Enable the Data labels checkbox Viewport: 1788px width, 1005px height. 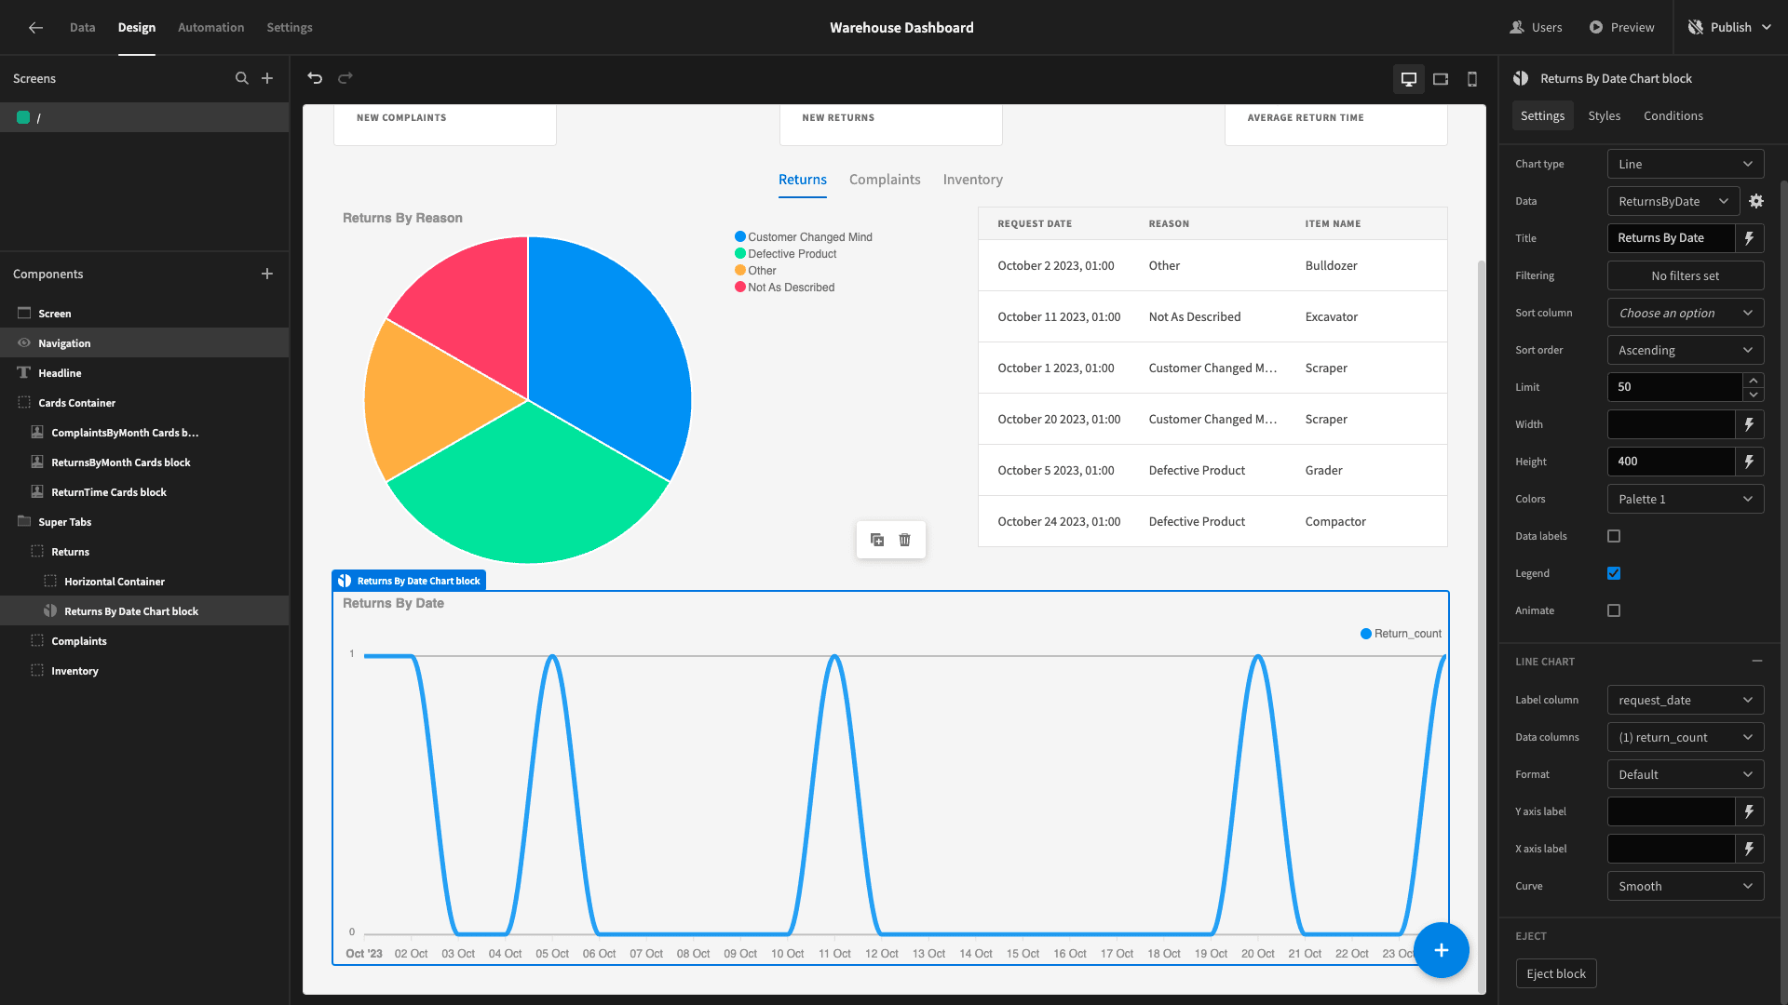[1614, 536]
